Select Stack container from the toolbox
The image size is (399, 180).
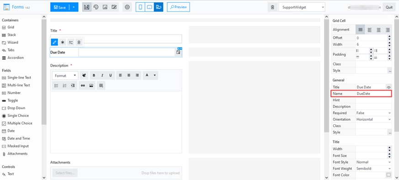[x=9, y=35]
